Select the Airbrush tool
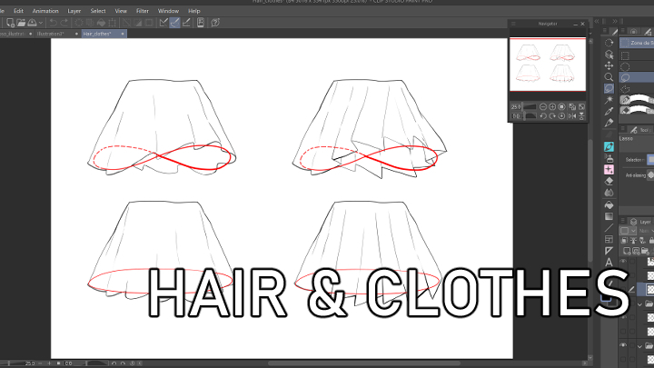 click(x=609, y=158)
